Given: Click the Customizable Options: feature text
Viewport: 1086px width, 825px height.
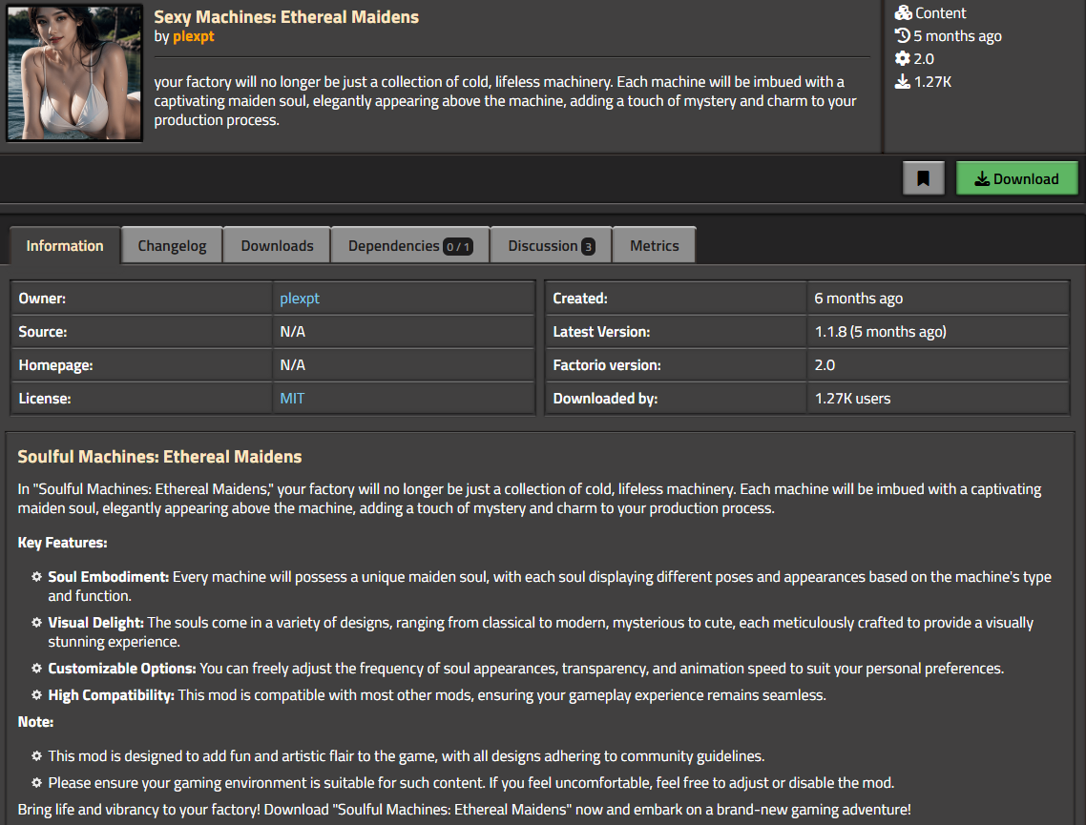Looking at the screenshot, I should (x=122, y=668).
